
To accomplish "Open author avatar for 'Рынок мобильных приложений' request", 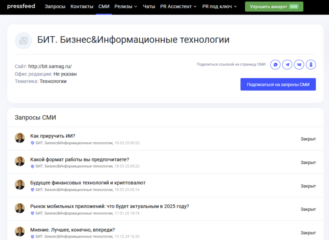I will coord(20,208).
